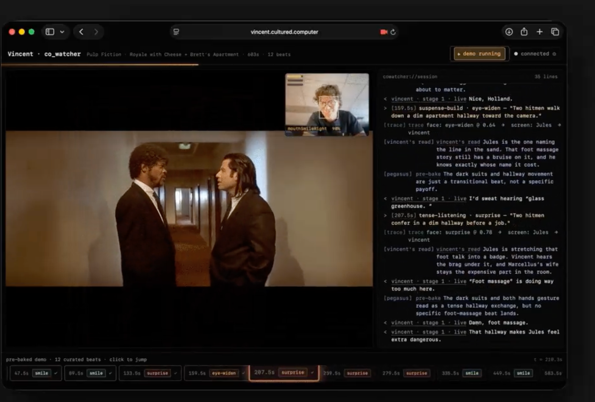Click the small circle next to connected
This screenshot has width=595, height=402.
[554, 54]
